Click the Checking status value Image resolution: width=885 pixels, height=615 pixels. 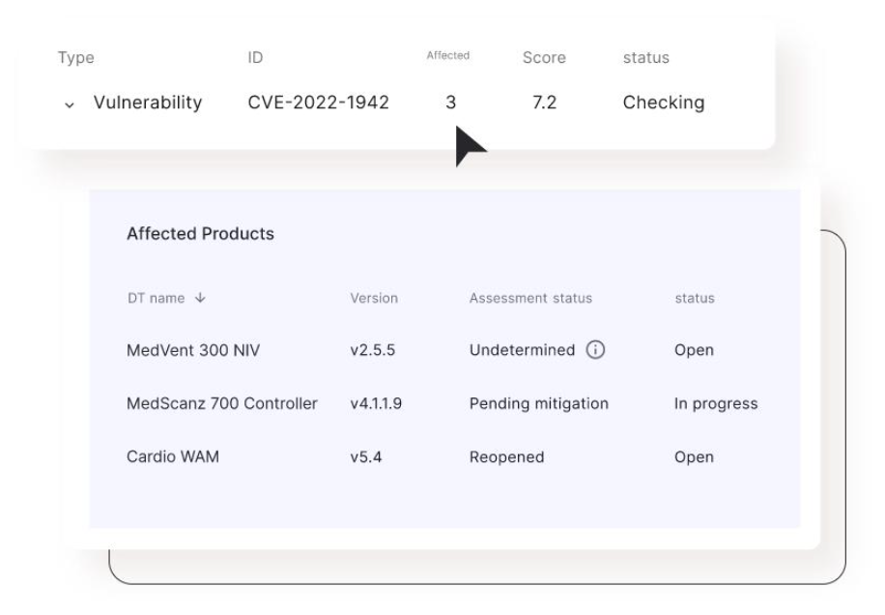click(663, 102)
